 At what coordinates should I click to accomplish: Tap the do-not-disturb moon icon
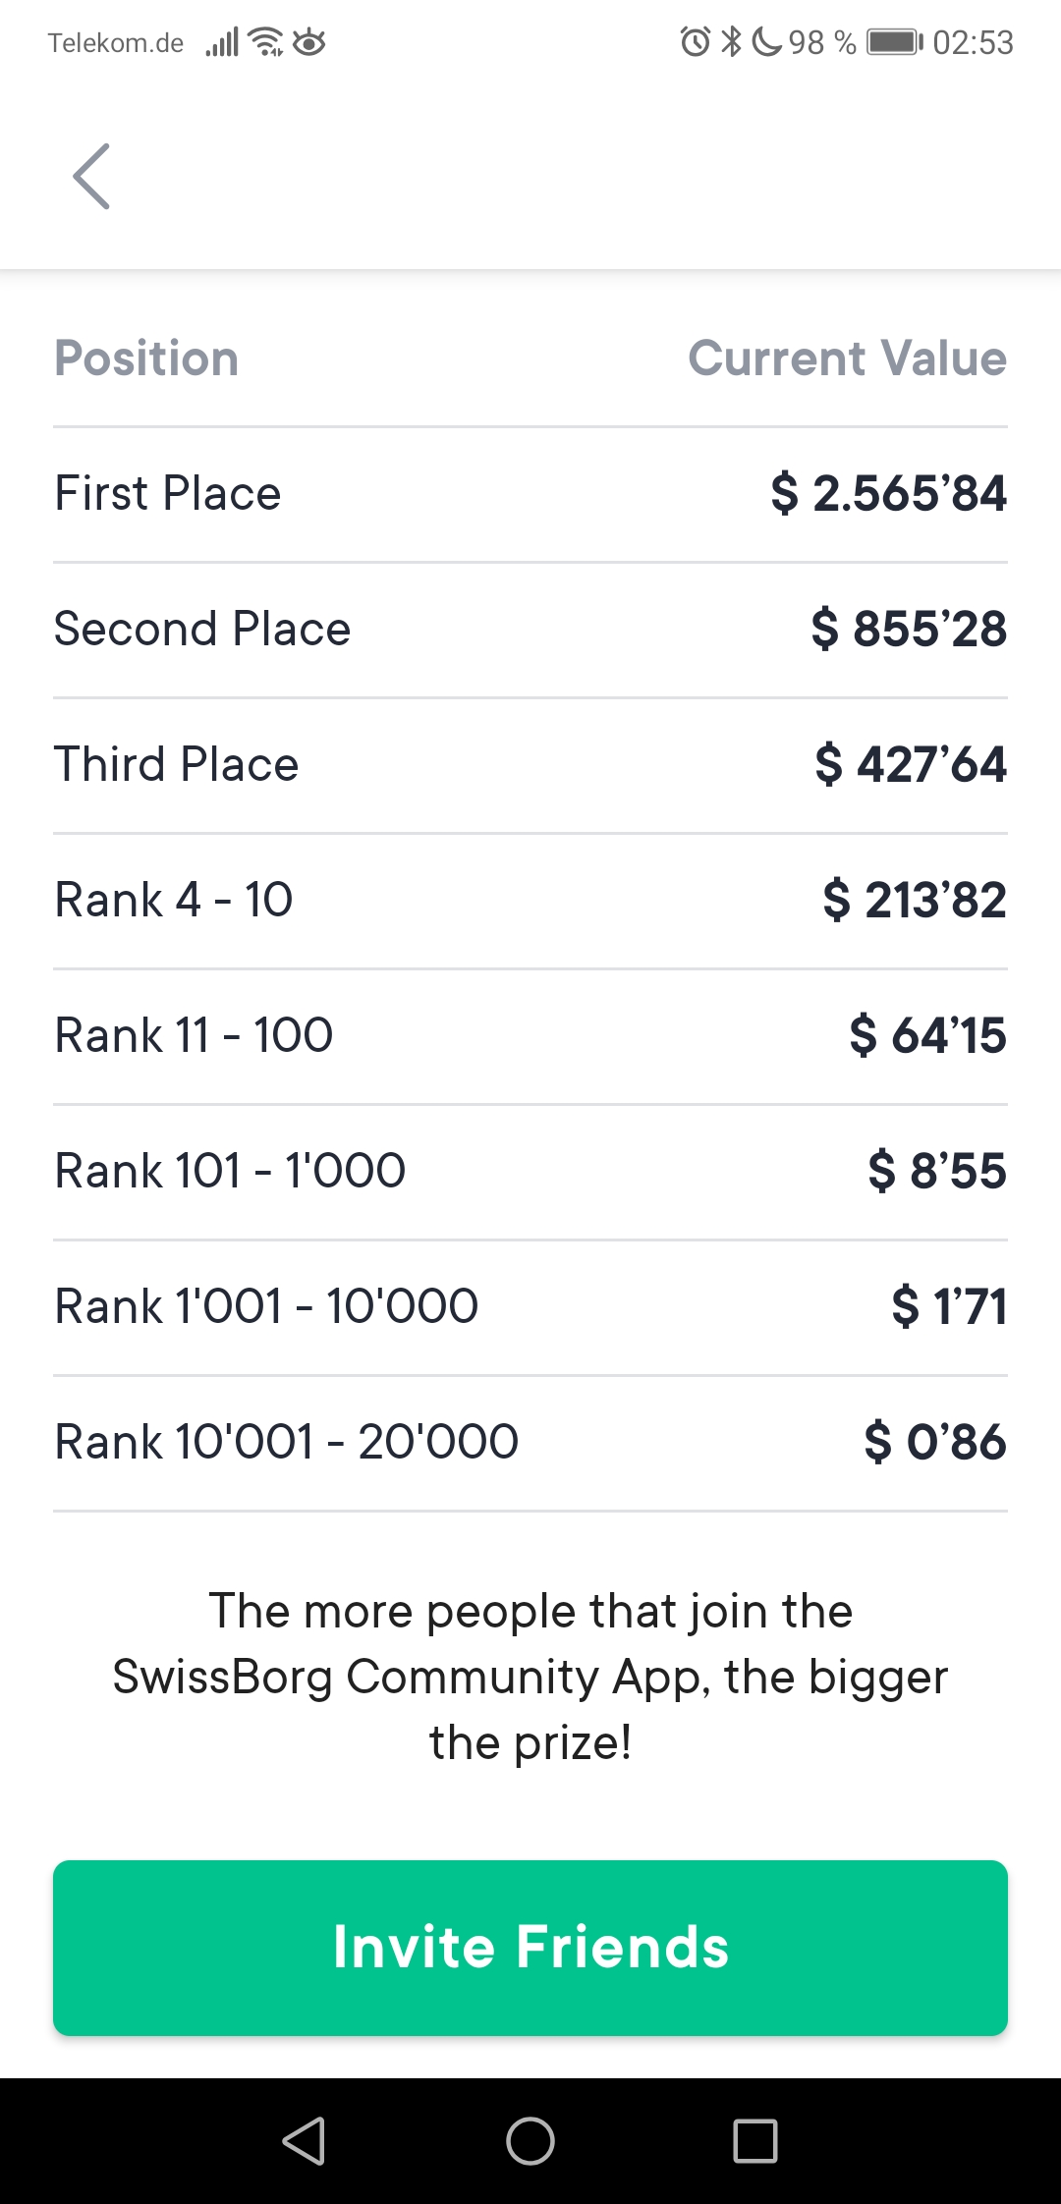coord(766,42)
